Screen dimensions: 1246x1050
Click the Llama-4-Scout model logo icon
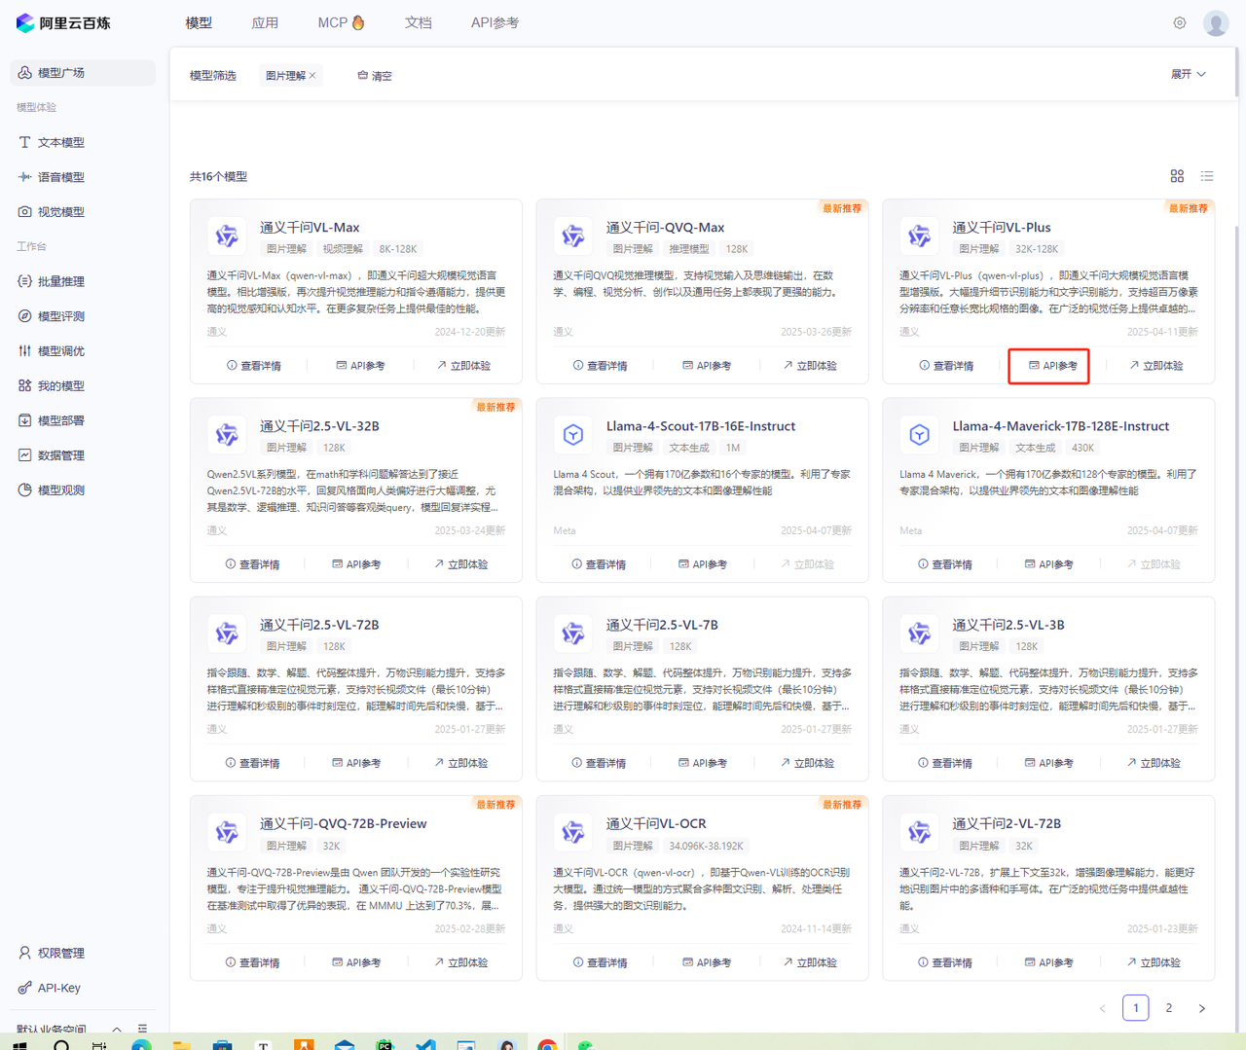click(573, 434)
